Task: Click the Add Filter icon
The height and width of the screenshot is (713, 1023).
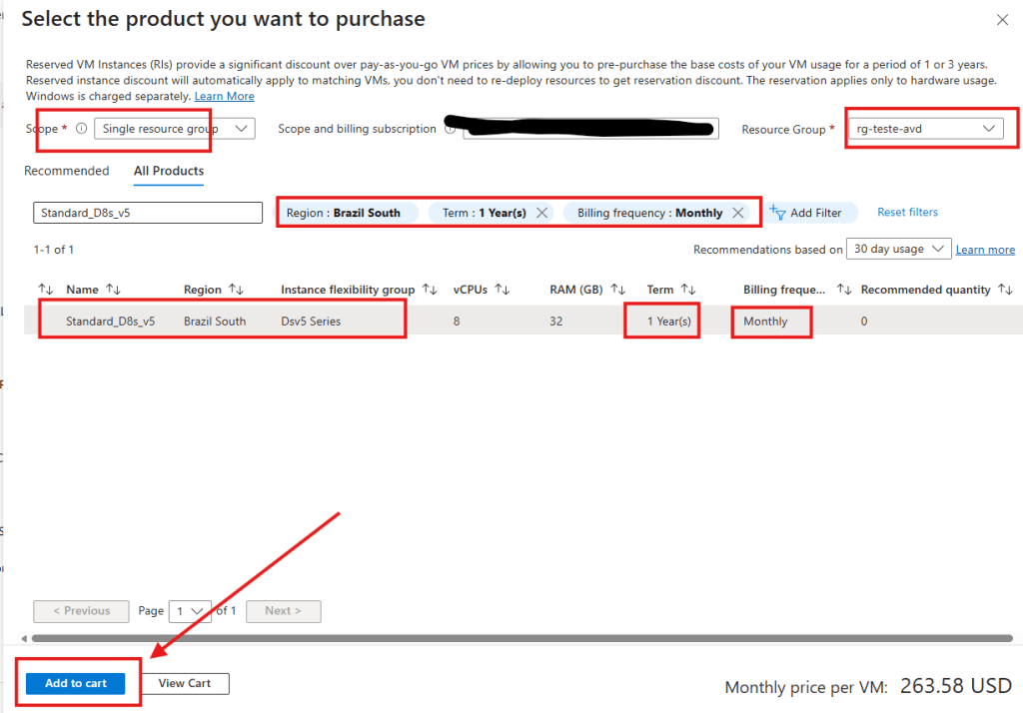Action: [x=778, y=212]
